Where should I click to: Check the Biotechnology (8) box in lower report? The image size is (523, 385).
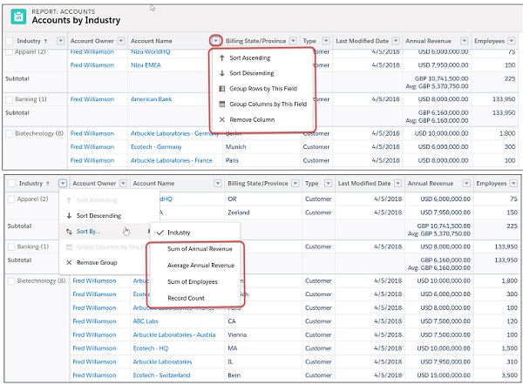[x=10, y=280]
